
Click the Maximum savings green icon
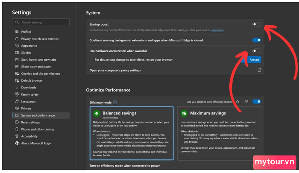[x=184, y=113]
